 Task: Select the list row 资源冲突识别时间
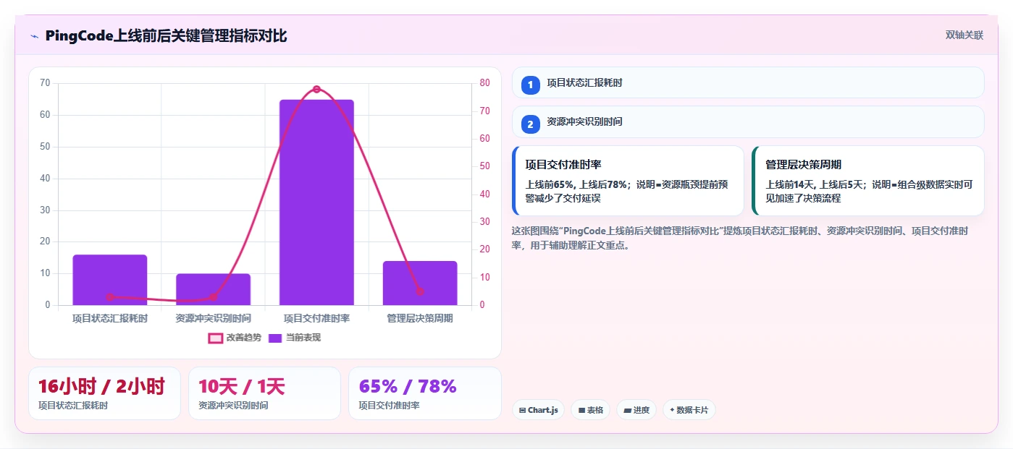pos(748,121)
